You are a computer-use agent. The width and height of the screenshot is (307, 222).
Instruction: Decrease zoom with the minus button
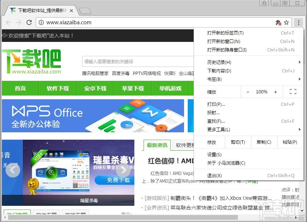click(248, 92)
